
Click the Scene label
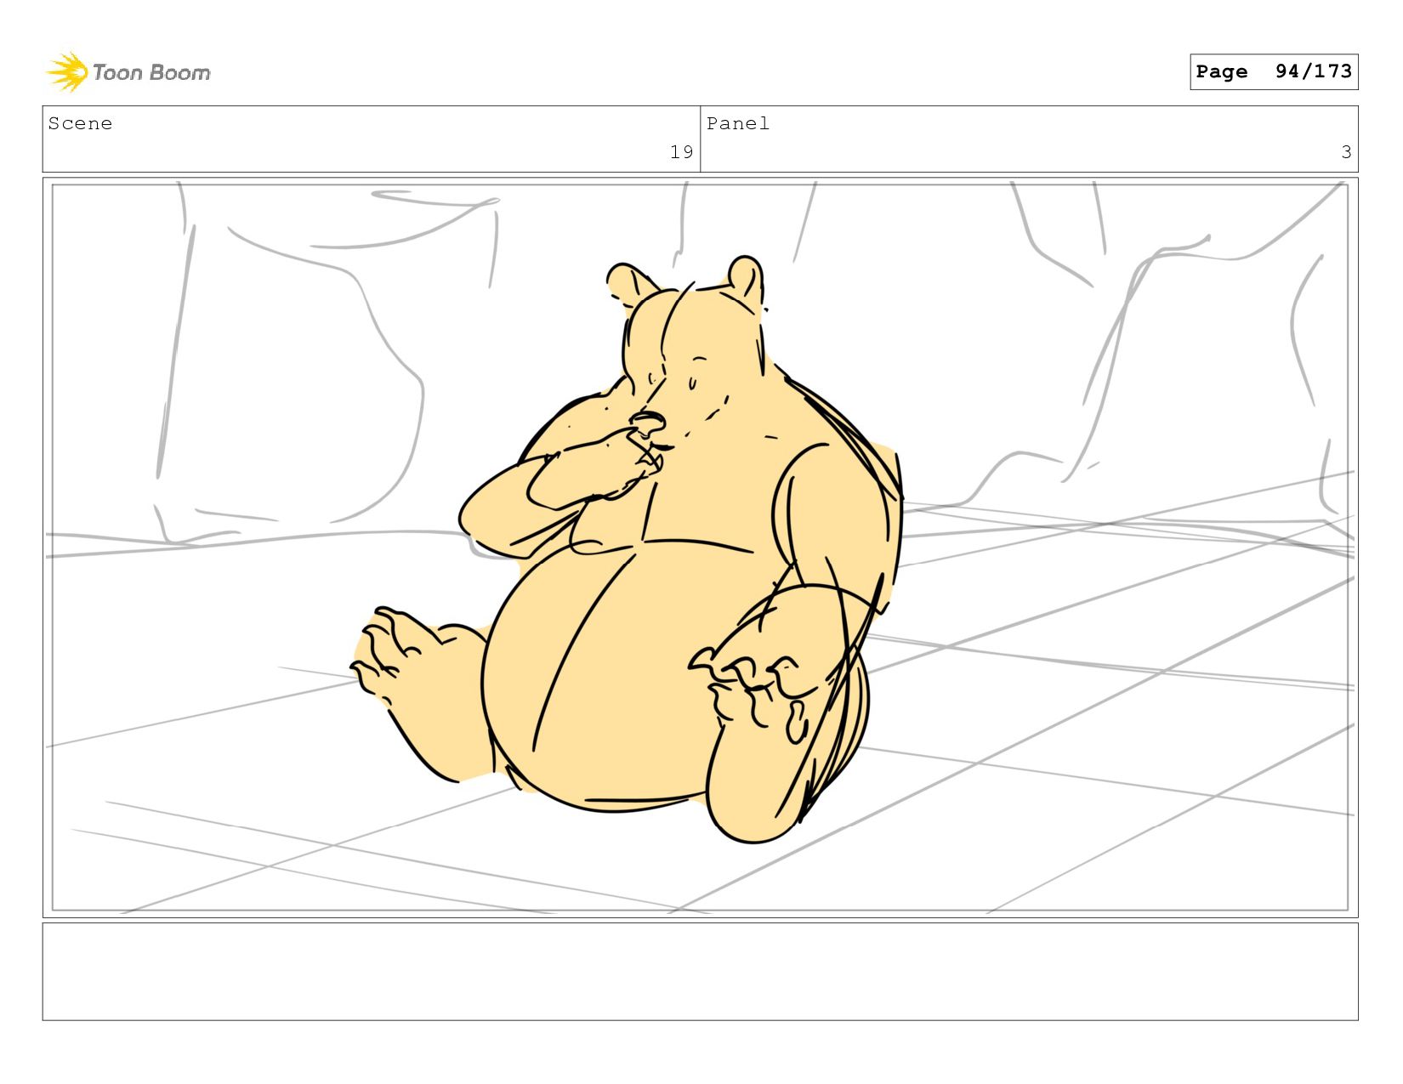click(x=80, y=123)
